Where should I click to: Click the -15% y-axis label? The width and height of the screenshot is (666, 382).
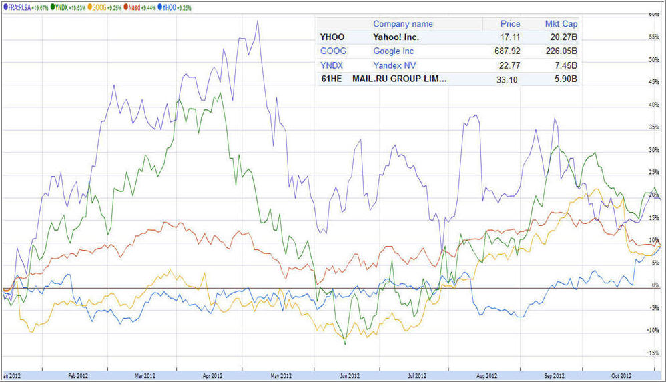click(653, 353)
